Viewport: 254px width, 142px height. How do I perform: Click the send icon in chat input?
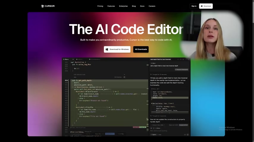pos(188,135)
